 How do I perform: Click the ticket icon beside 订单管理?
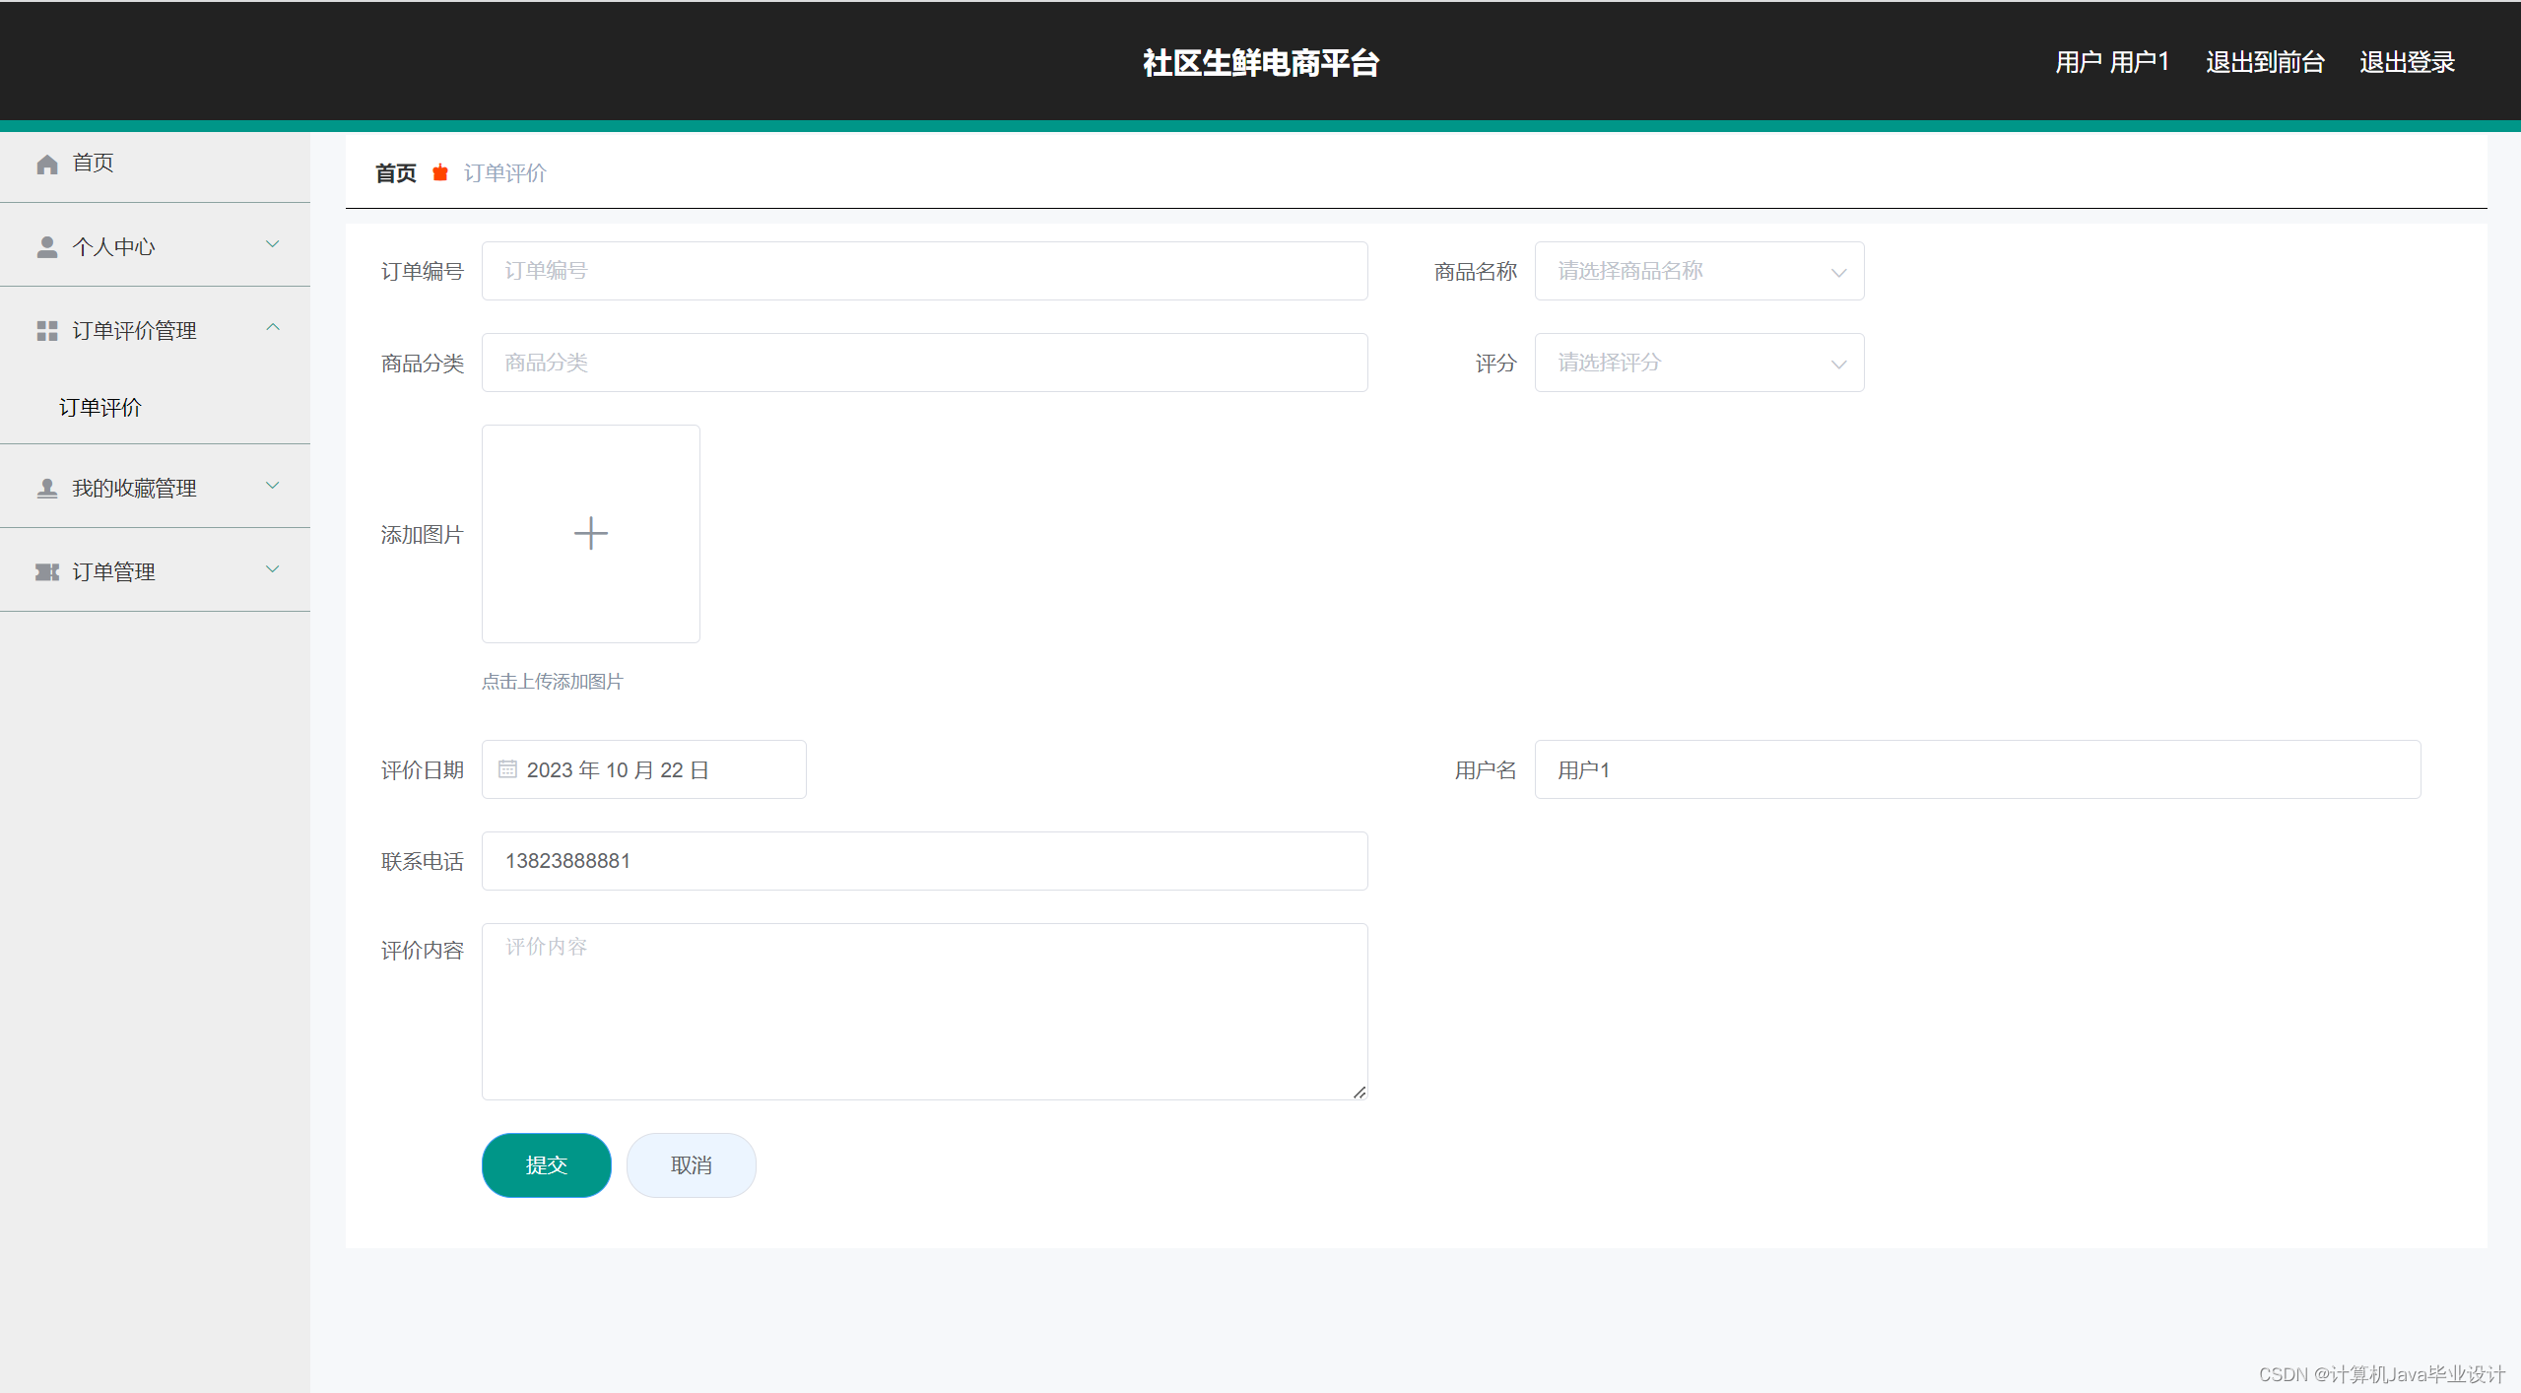coord(47,572)
